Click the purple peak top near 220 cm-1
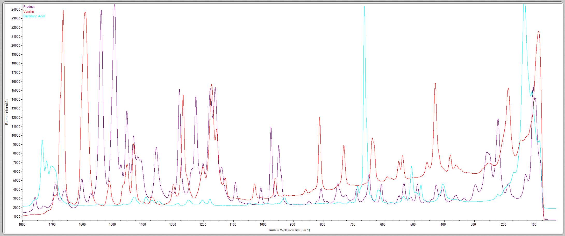Screen dimensions: 565x236 (498, 119)
